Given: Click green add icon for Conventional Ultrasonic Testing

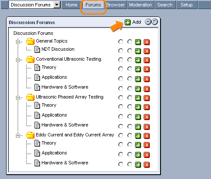Looking at the screenshot, I should pyautogui.click(x=138, y=60).
